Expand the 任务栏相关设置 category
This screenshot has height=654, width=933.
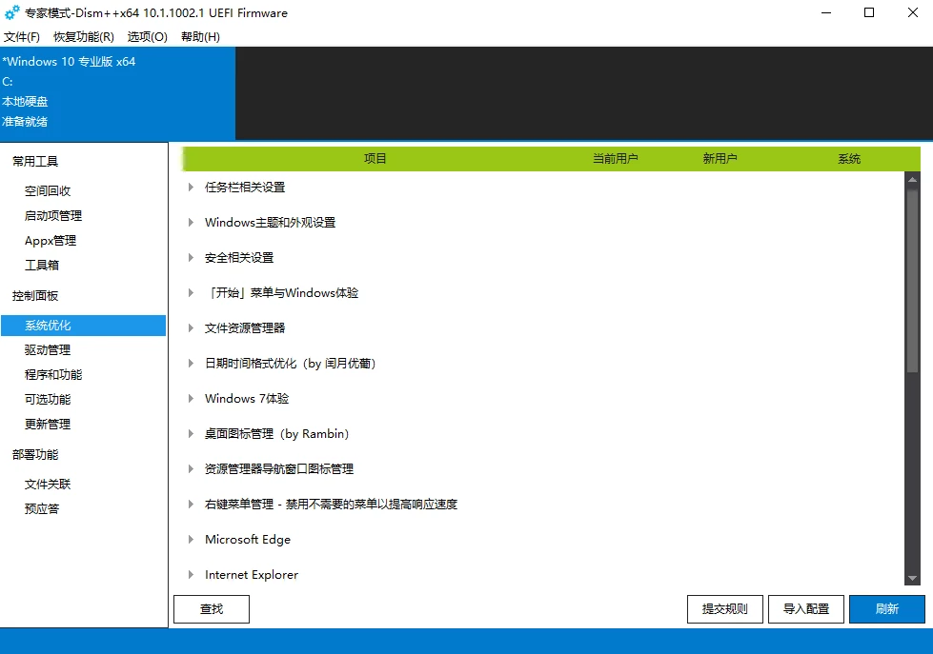(192, 188)
